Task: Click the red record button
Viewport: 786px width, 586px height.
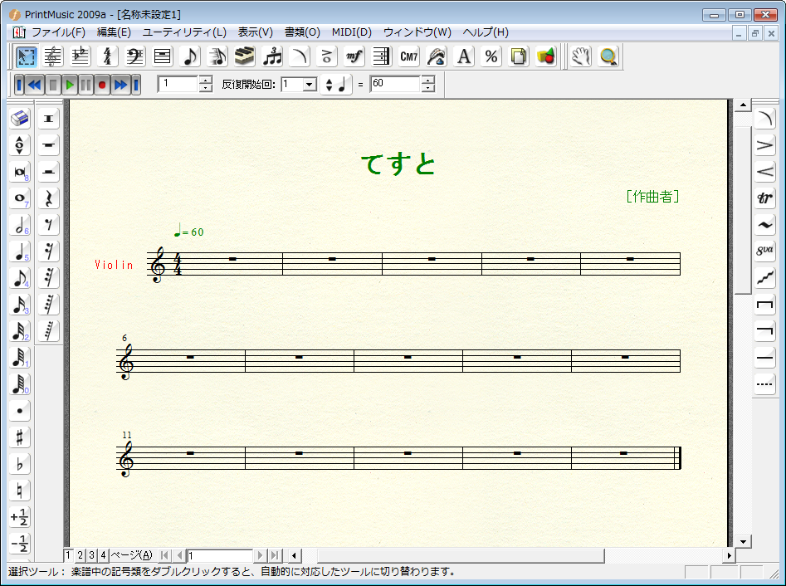Action: click(102, 85)
